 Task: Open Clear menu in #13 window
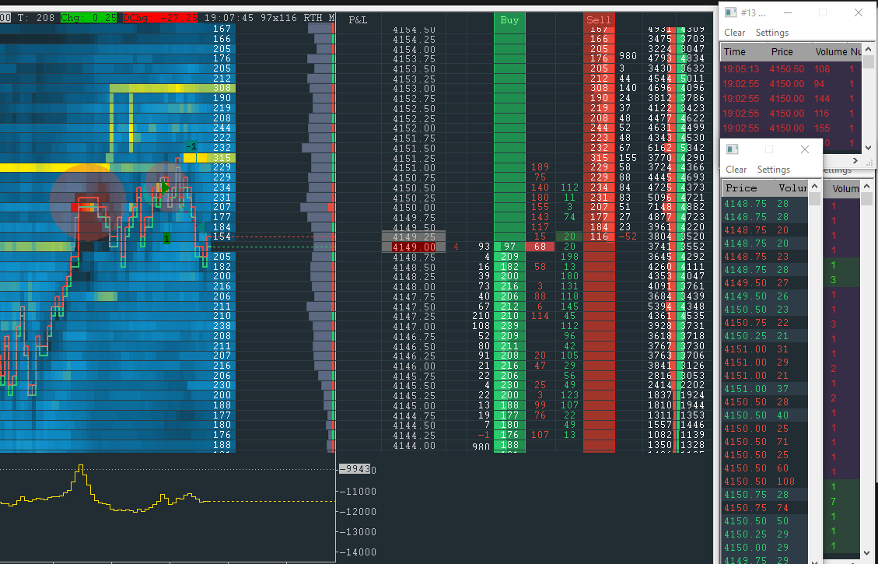(x=734, y=33)
